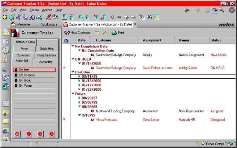Image resolution: width=237 pixels, height=148 pixels.
Task: Switch to the Workspace tab
Action: (x=49, y=24)
